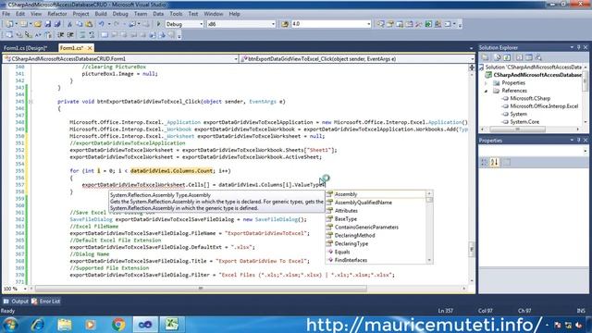Viewport: 592px width, 333px height.
Task: Click the Start Debugging play icon
Action: (x=158, y=24)
